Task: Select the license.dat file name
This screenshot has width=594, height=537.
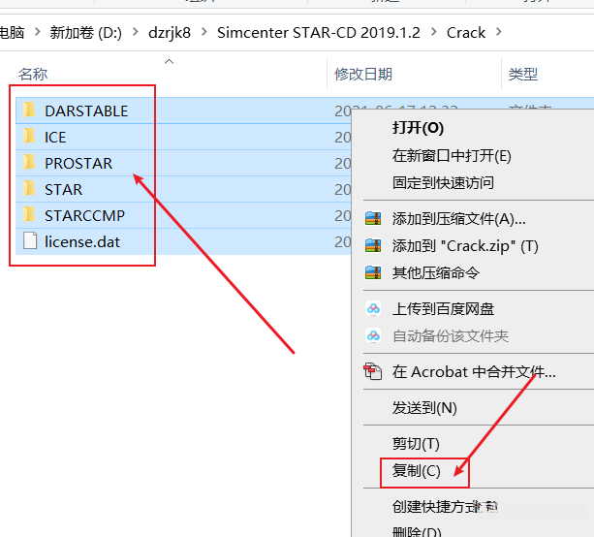Action: 82,241
